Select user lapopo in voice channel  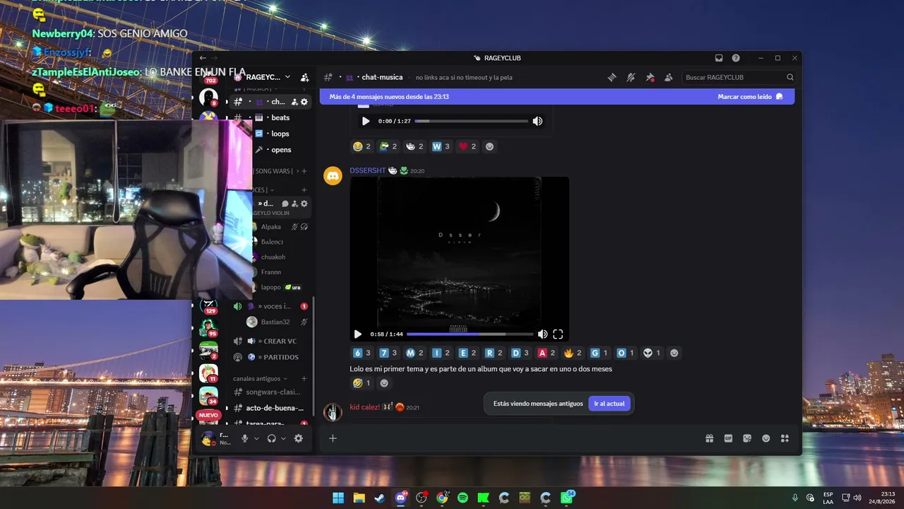(x=271, y=287)
